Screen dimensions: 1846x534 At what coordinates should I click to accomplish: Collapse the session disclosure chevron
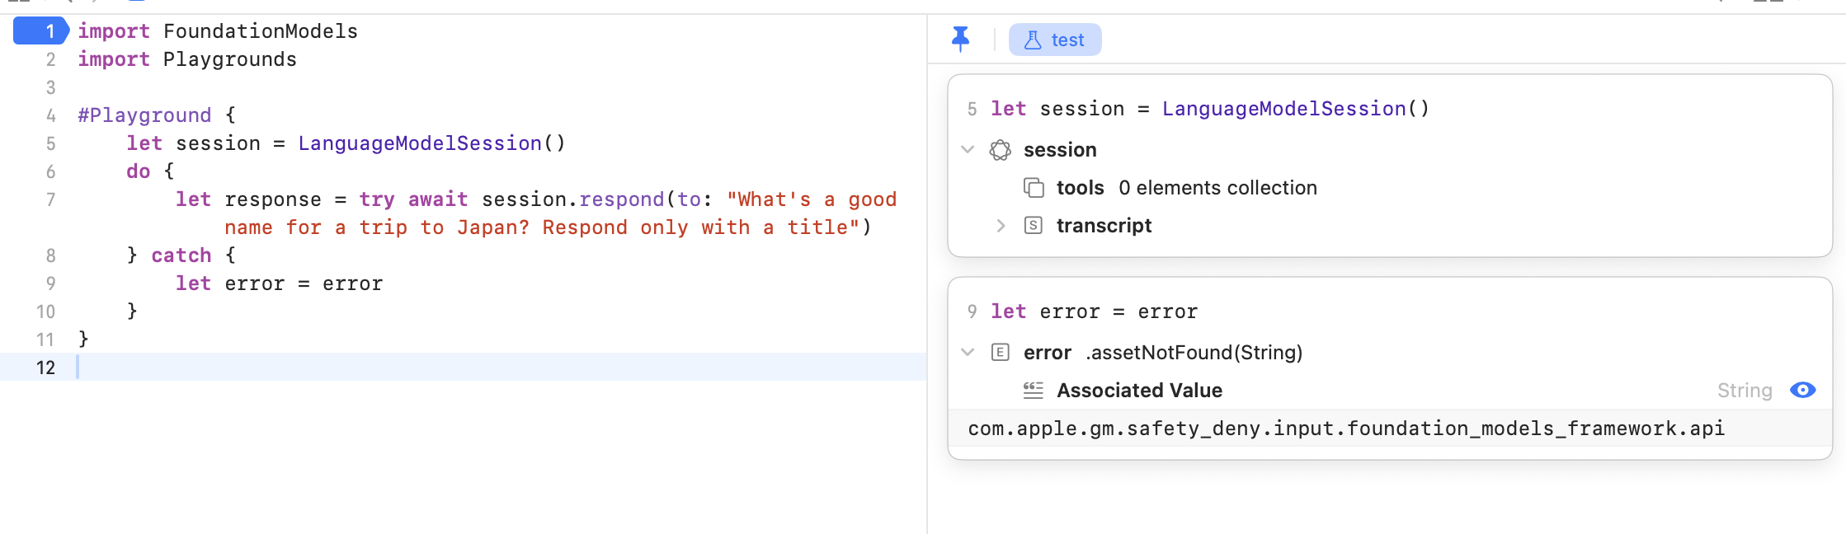coord(968,150)
